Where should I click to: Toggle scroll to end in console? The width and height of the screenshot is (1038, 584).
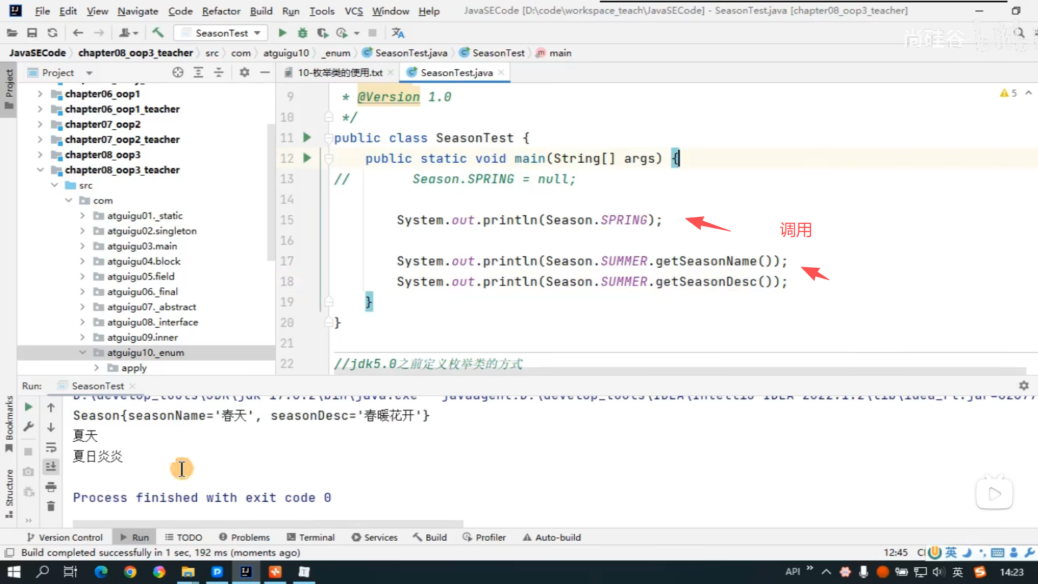(x=51, y=467)
